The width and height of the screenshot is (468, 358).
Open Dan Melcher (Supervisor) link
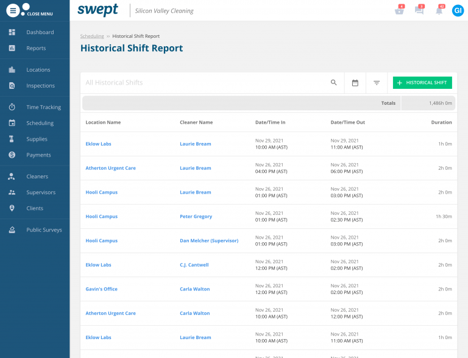click(x=209, y=240)
